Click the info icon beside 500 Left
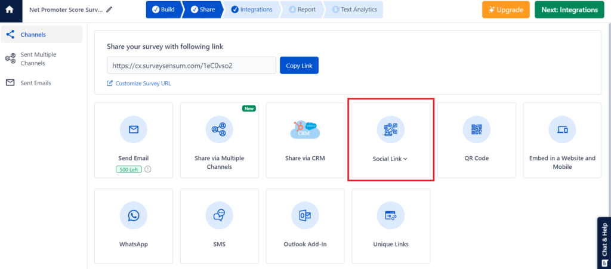The height and width of the screenshot is (269, 611). tap(148, 169)
